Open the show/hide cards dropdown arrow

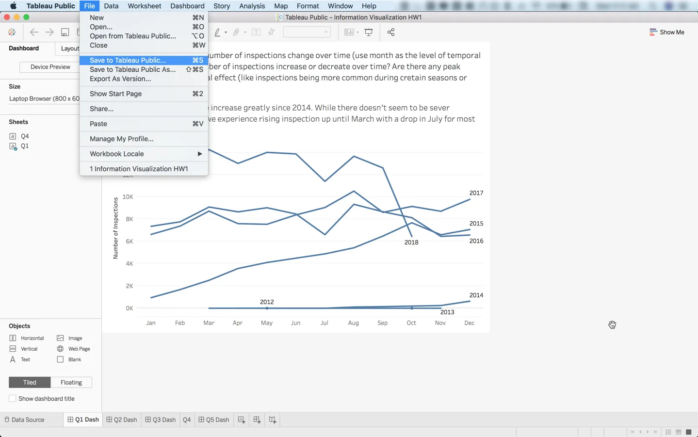tap(357, 32)
